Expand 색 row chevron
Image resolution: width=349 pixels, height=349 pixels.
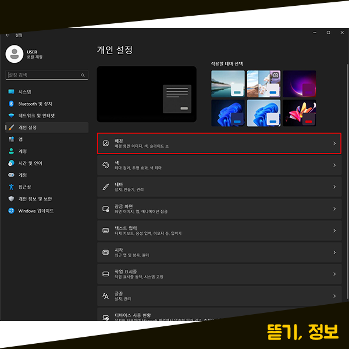pyautogui.click(x=334, y=165)
